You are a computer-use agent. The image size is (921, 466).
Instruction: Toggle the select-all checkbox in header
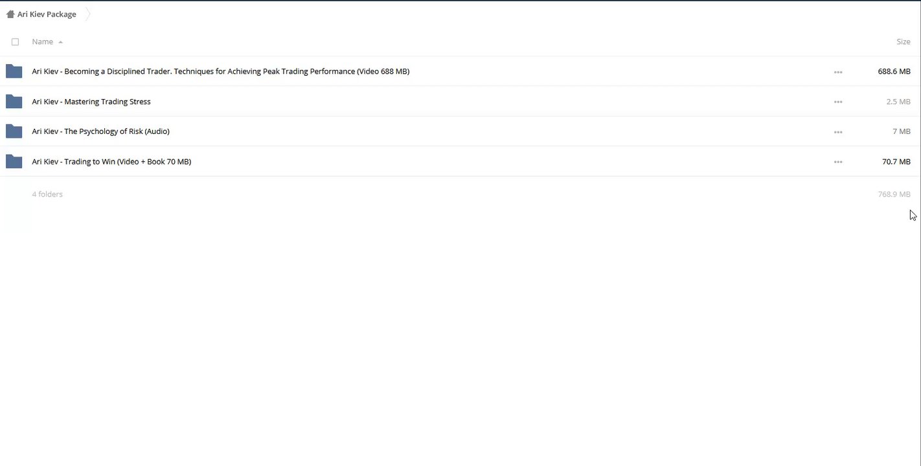(x=16, y=42)
